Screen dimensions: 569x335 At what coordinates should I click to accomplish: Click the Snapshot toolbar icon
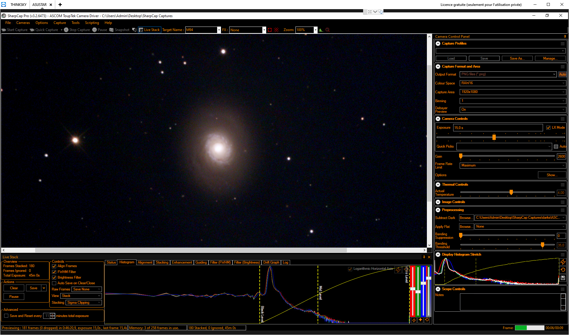(x=111, y=30)
